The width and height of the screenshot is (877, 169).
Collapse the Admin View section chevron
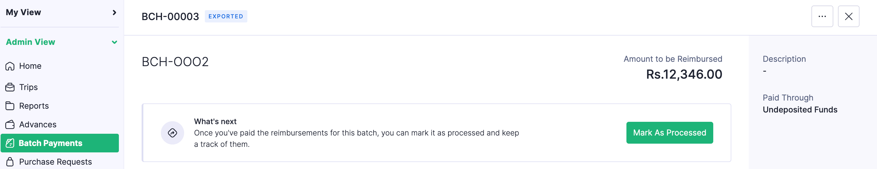pos(115,42)
